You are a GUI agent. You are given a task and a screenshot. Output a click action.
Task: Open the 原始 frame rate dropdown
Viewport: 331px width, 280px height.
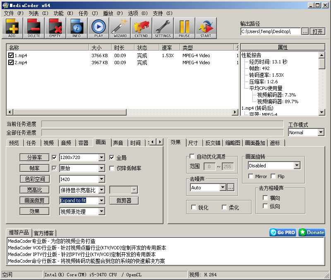click(x=102, y=169)
